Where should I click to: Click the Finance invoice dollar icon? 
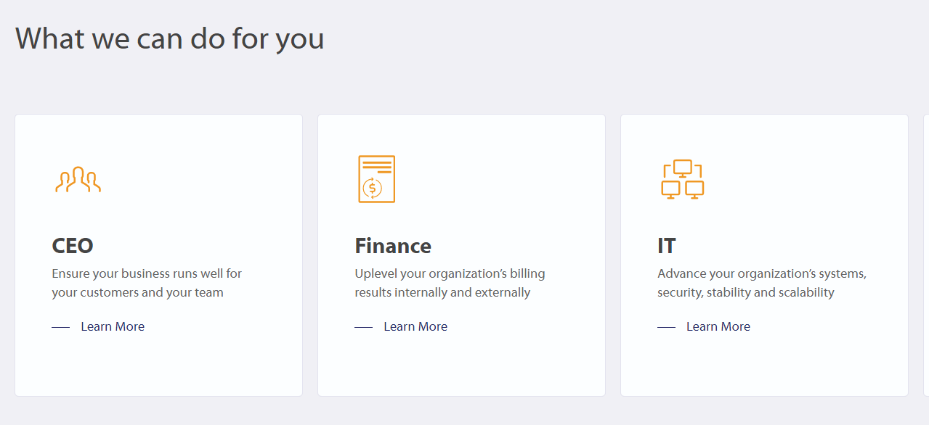click(376, 179)
